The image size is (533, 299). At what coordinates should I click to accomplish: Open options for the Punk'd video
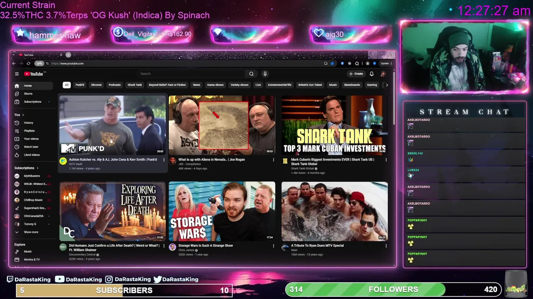coord(164,160)
